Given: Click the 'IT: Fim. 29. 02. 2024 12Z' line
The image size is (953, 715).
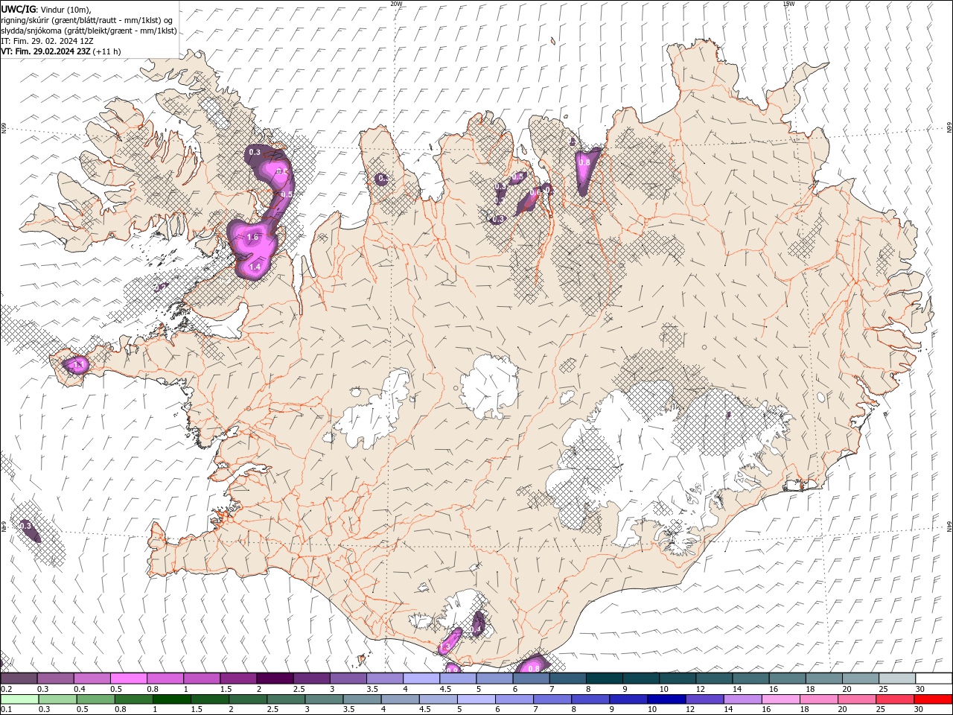Looking at the screenshot, I should coord(47,41).
